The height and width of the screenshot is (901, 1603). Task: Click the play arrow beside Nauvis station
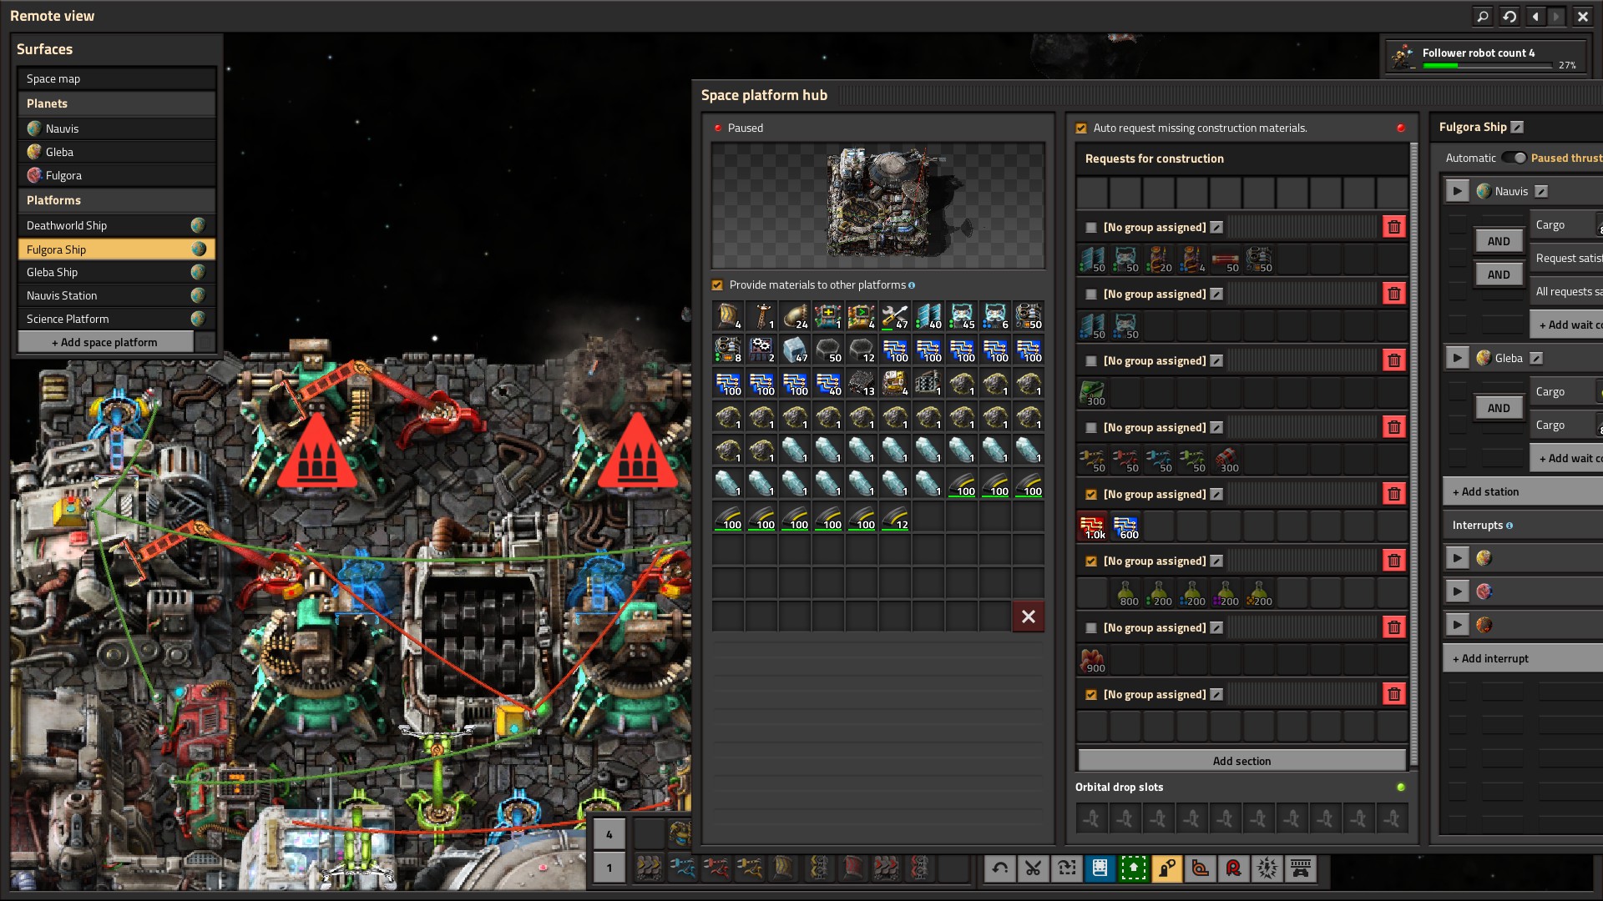tap(1457, 191)
